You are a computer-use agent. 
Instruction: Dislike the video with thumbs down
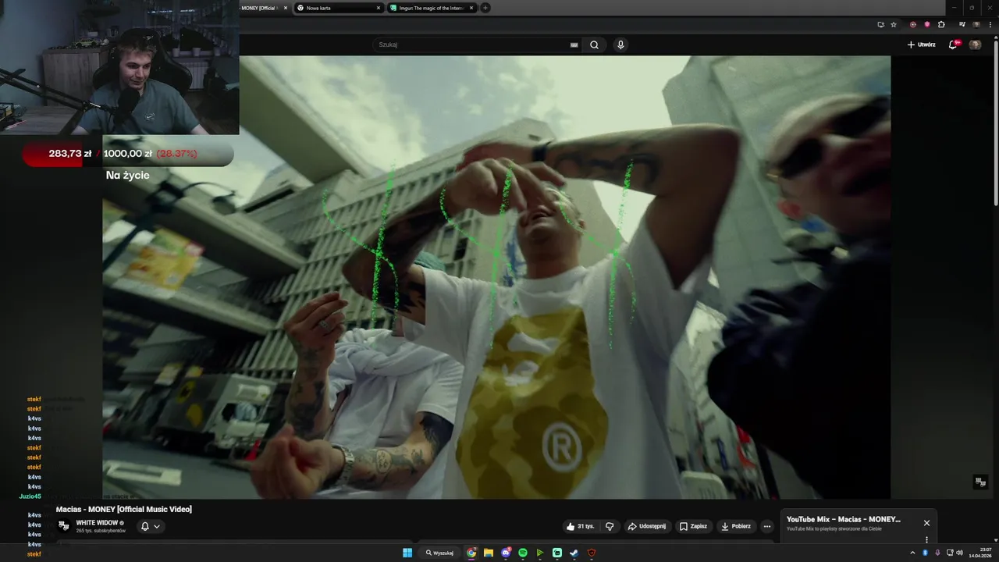(x=610, y=526)
